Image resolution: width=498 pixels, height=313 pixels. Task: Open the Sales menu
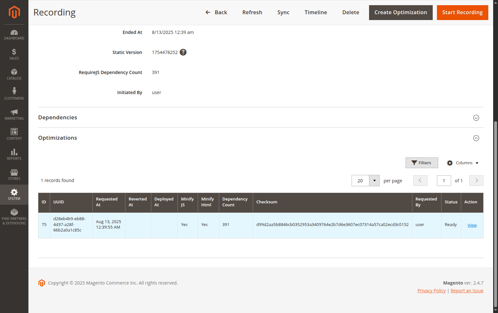click(x=14, y=54)
